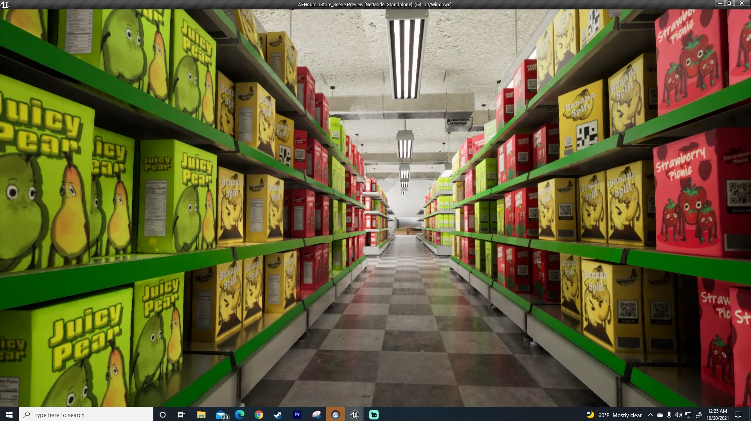Switch to Unreal Engine on the taskbar
This screenshot has height=421, width=751.
(x=355, y=415)
